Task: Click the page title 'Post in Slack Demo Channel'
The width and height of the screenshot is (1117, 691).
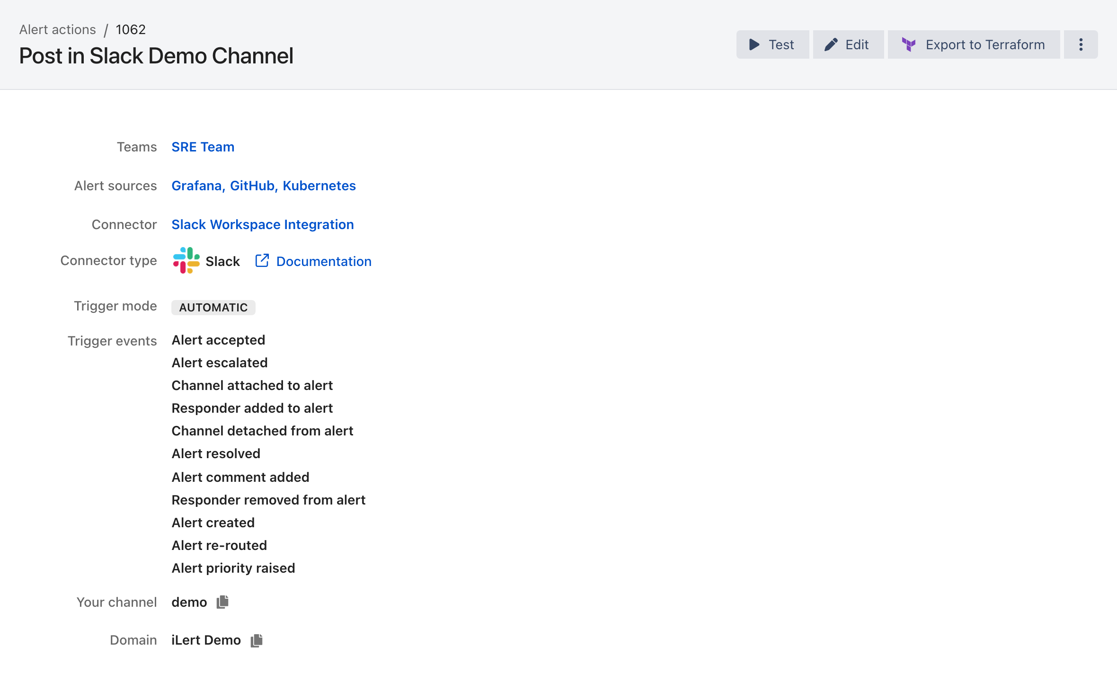Action: (x=156, y=56)
